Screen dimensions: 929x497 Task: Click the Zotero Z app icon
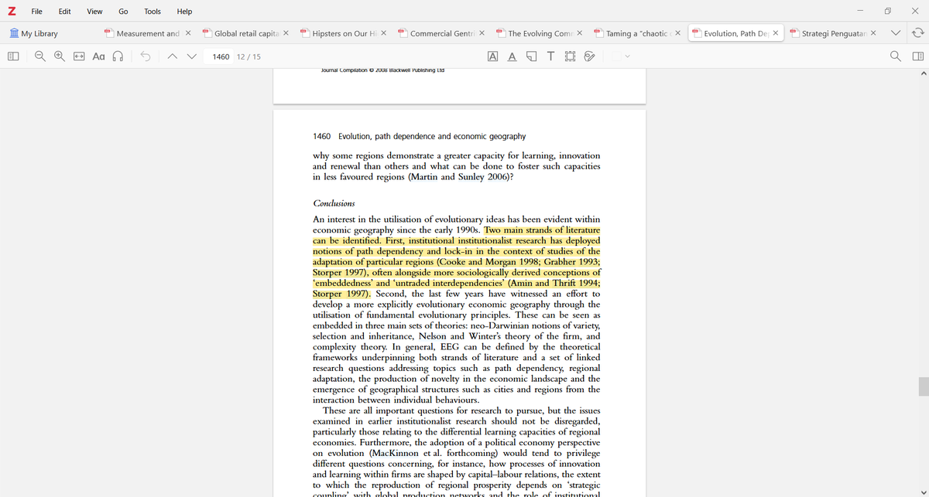point(12,12)
